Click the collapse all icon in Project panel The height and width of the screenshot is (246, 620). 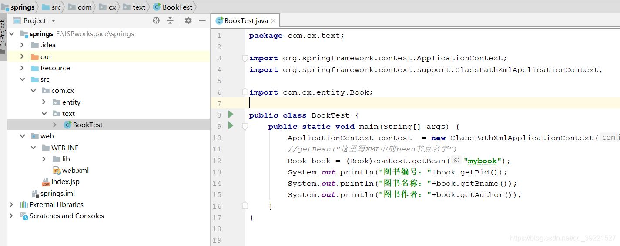(170, 20)
